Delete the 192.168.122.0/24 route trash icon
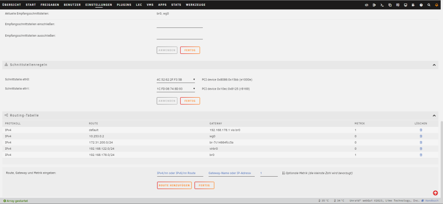Viewport: 443px width, 204px height. click(421, 149)
